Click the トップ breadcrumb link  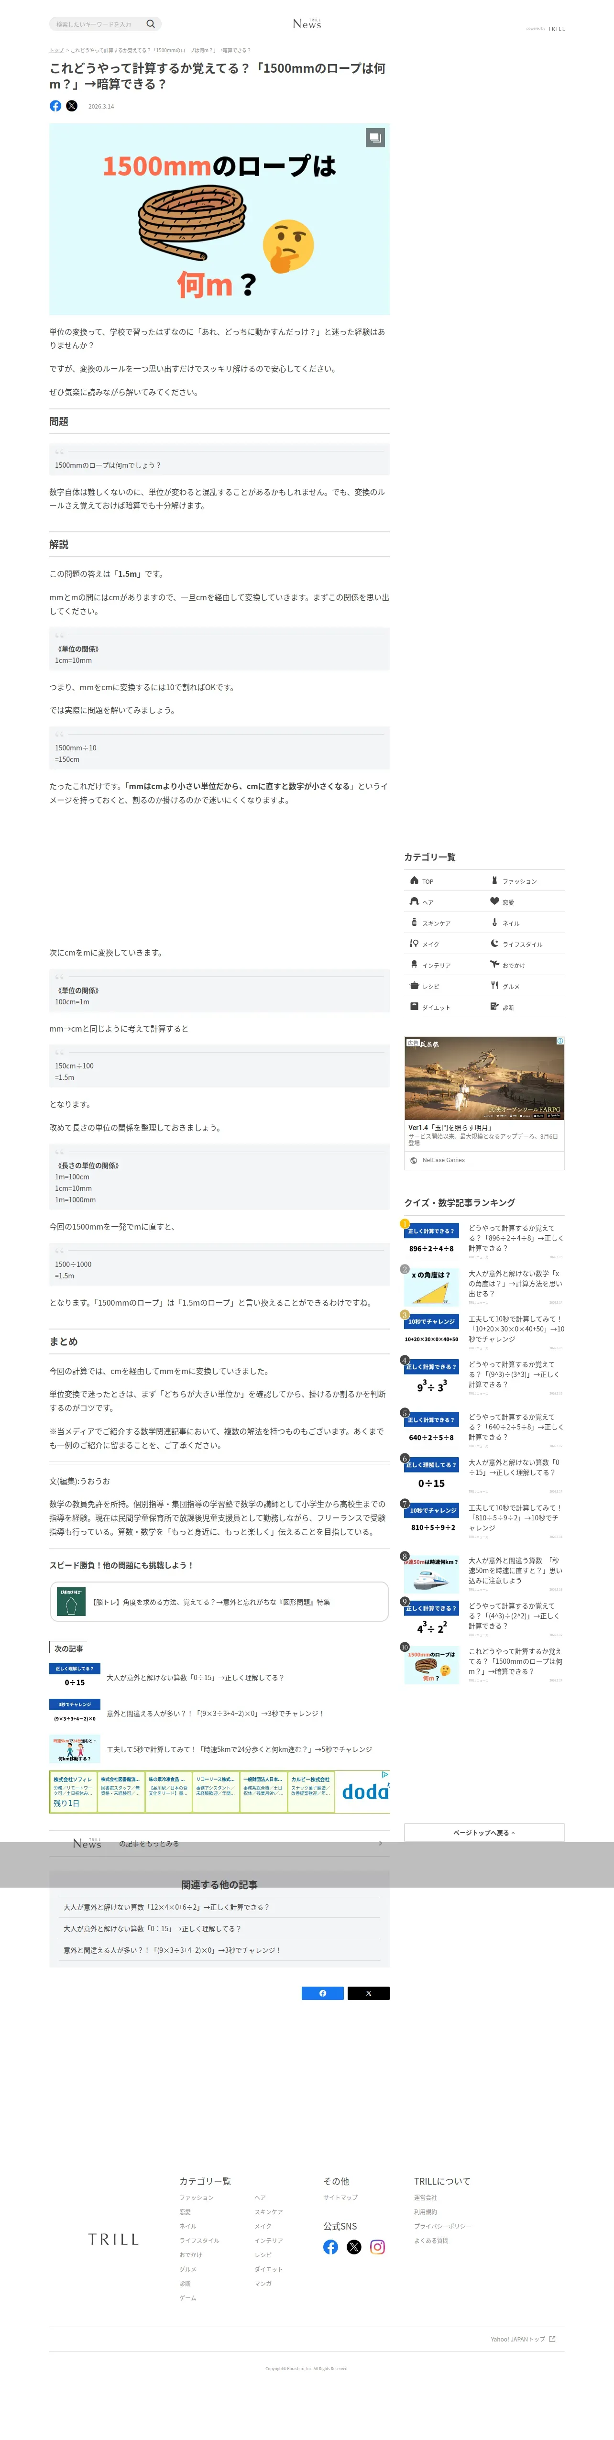56,50
